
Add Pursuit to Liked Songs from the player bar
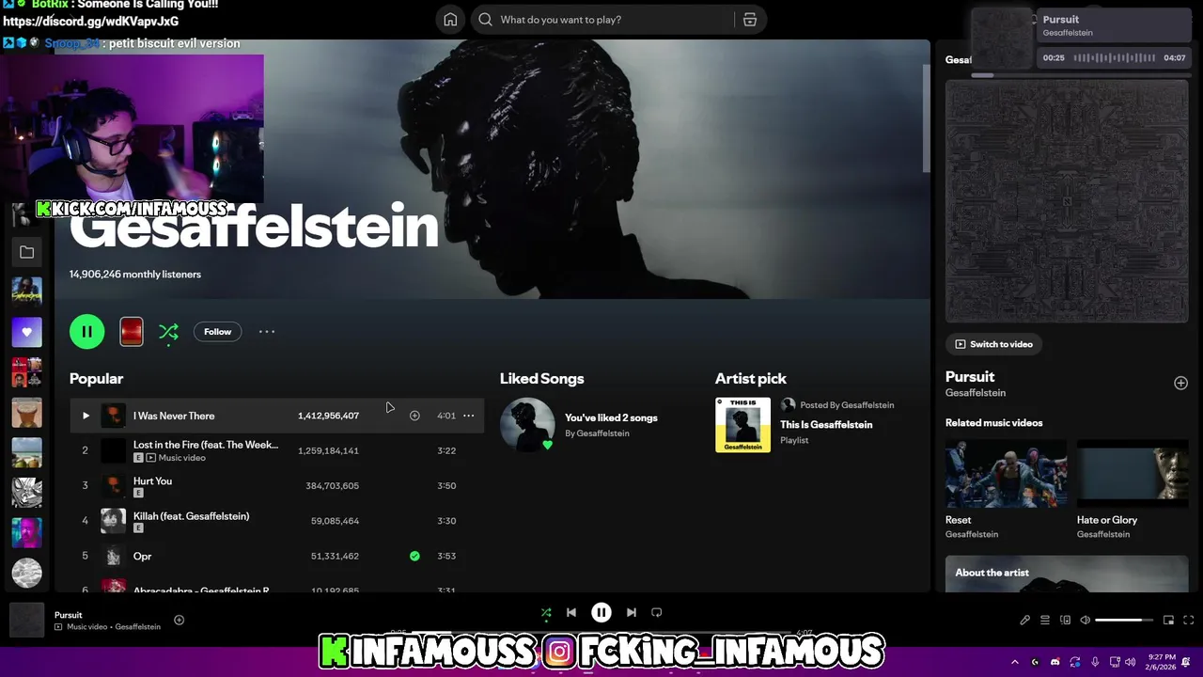[179, 620]
